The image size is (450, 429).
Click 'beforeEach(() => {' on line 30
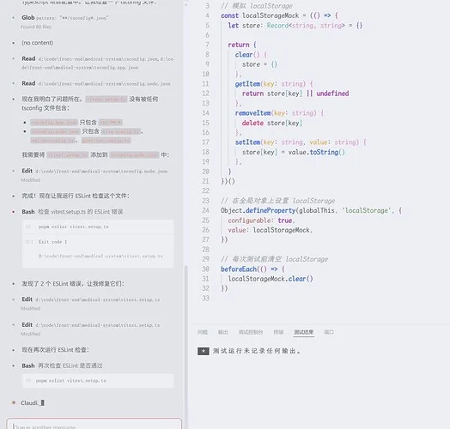[x=252, y=269]
